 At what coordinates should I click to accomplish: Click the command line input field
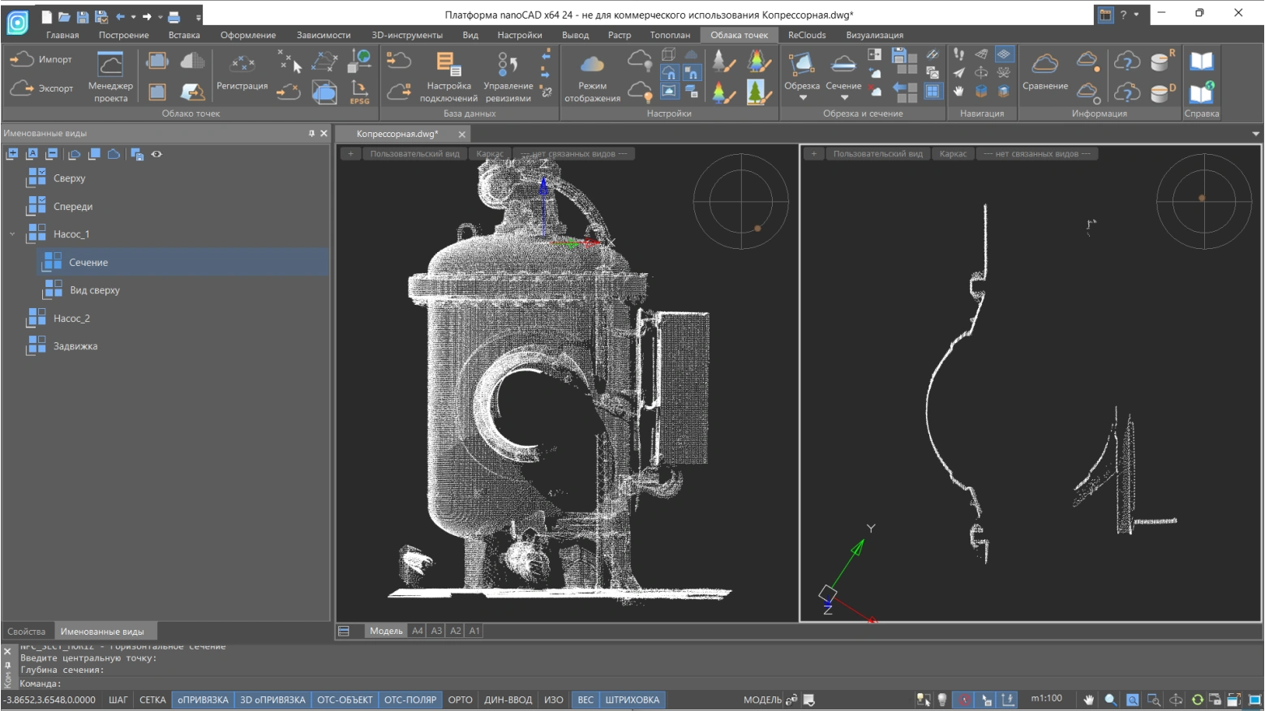[x=324, y=683]
